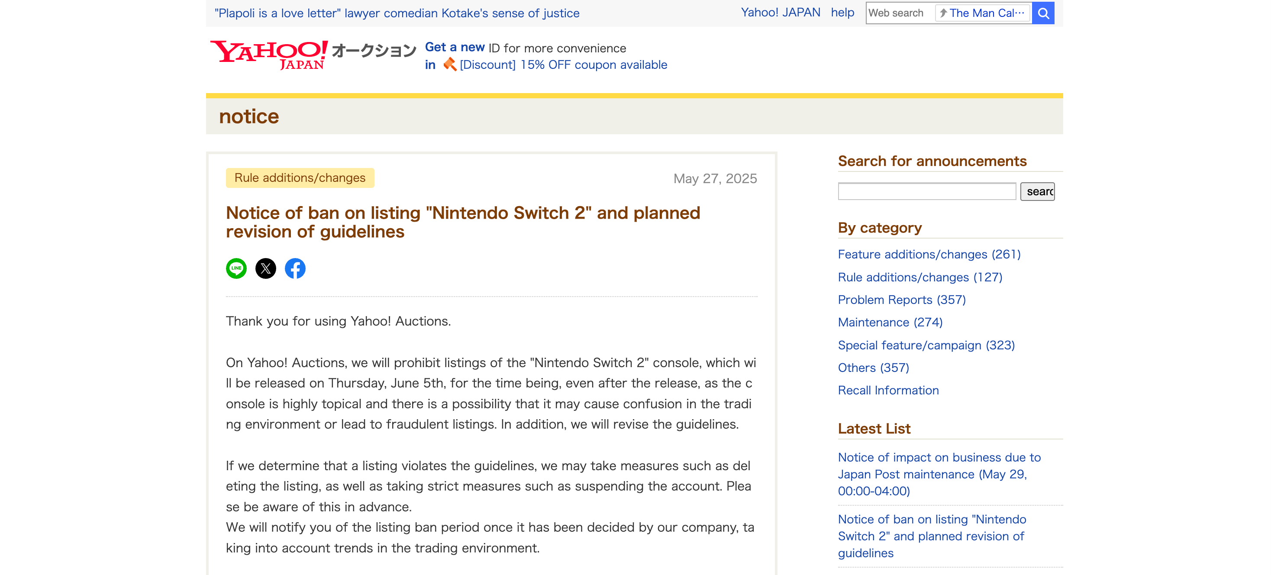1271x575 pixels.
Task: Open the Plapoli love letter news headline
Action: 397,13
